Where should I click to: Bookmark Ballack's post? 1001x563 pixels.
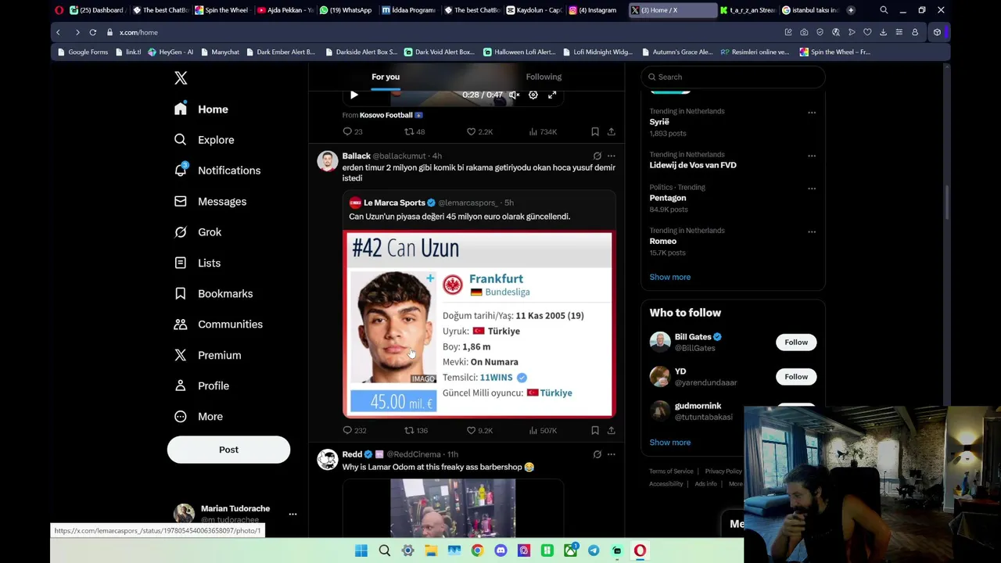pos(595,431)
